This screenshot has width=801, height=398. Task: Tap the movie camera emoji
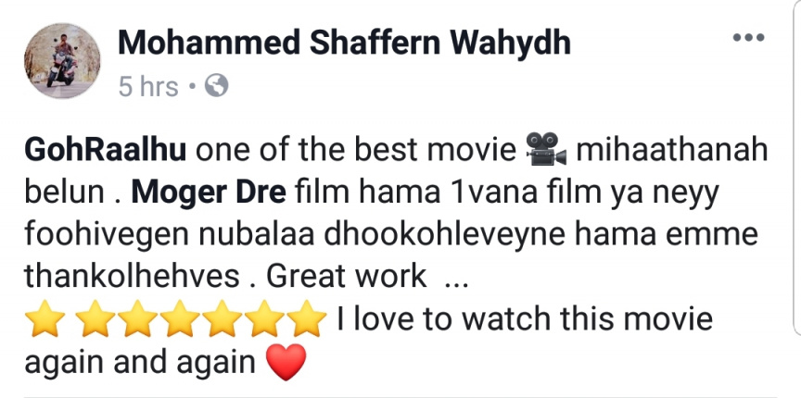click(x=546, y=149)
